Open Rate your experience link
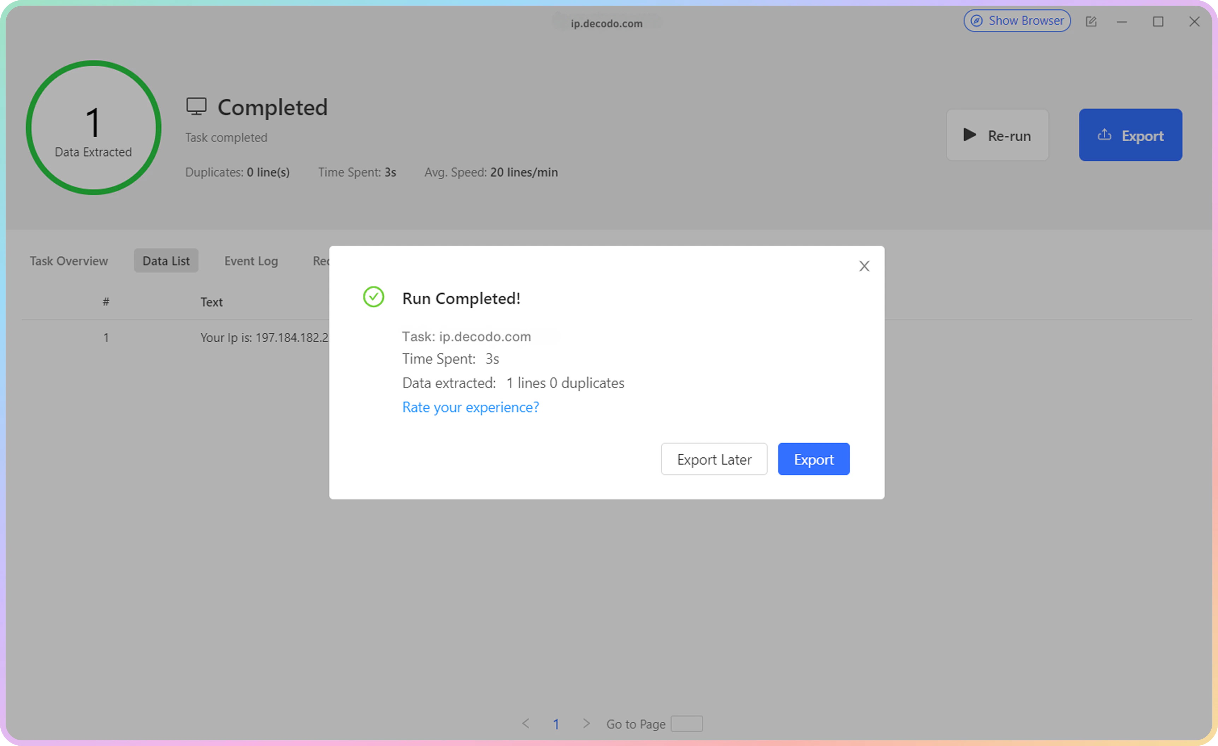This screenshot has width=1218, height=746. coord(470,407)
